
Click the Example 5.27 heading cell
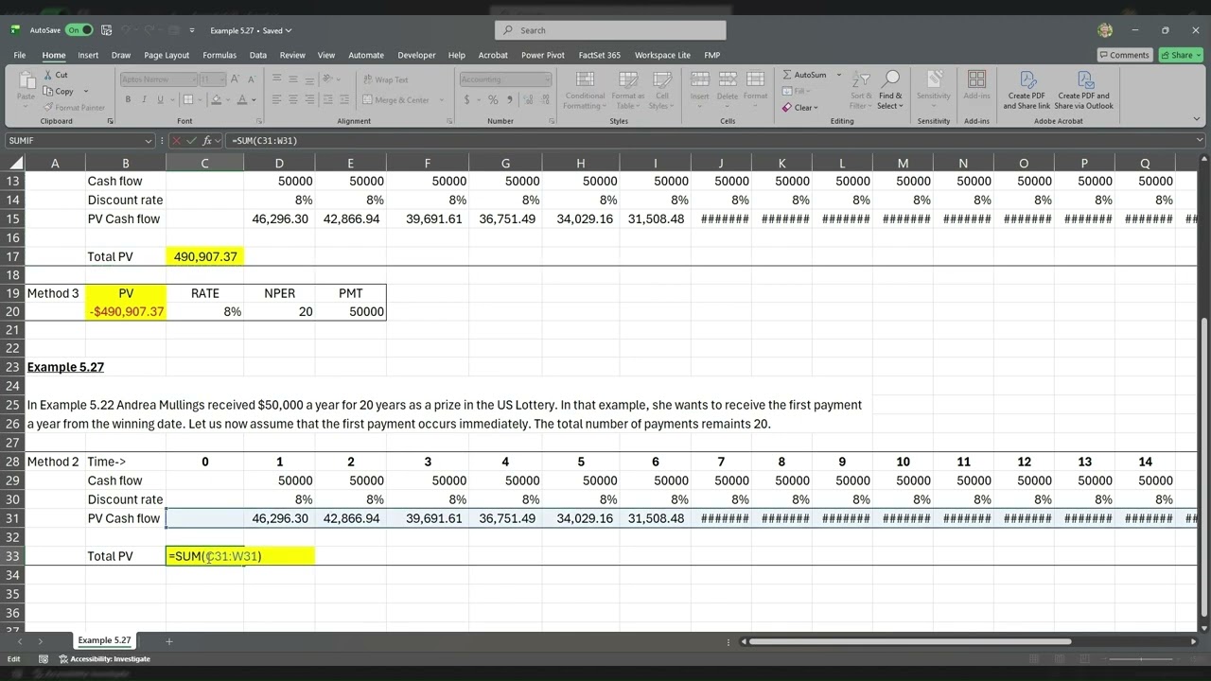pos(65,367)
